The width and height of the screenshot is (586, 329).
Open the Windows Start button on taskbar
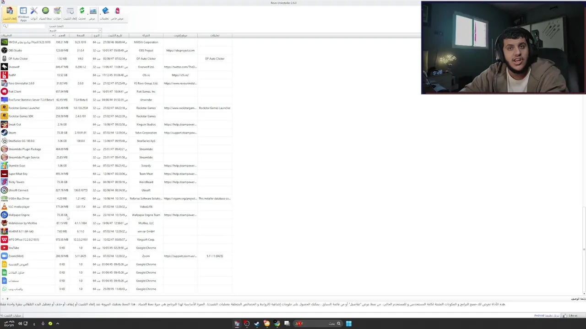tap(348, 324)
